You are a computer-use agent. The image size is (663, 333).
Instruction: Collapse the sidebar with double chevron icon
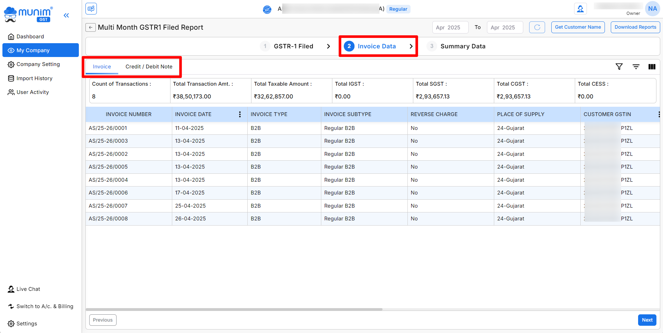(66, 15)
